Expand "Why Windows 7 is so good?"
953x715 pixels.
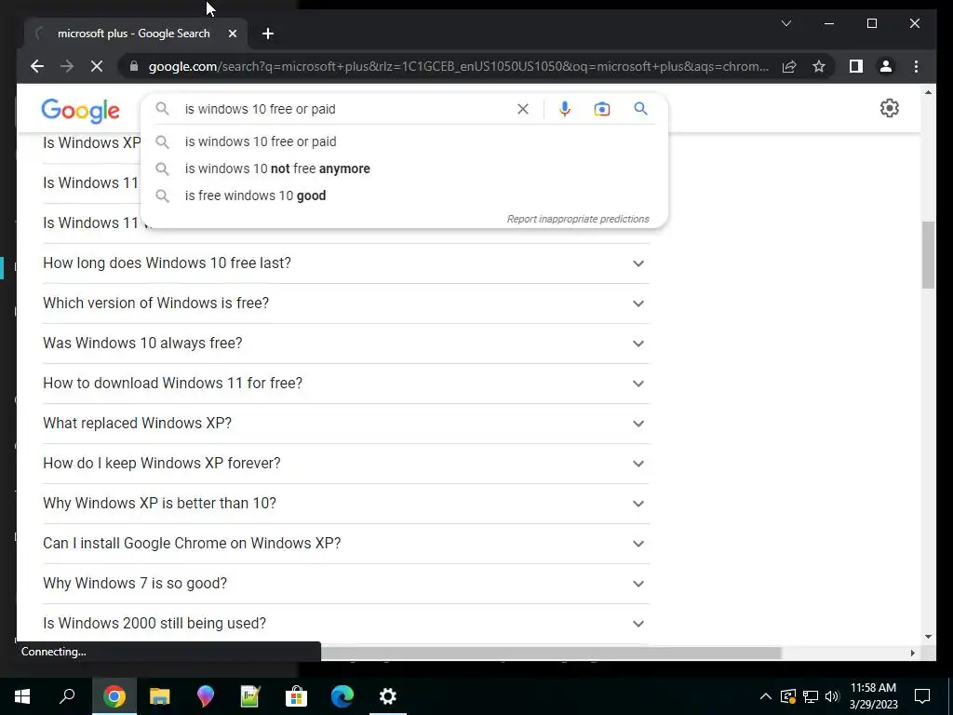tap(346, 585)
